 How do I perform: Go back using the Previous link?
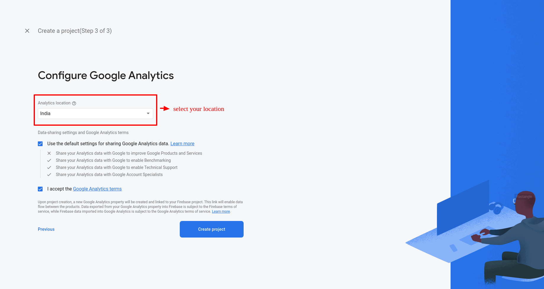(x=46, y=229)
